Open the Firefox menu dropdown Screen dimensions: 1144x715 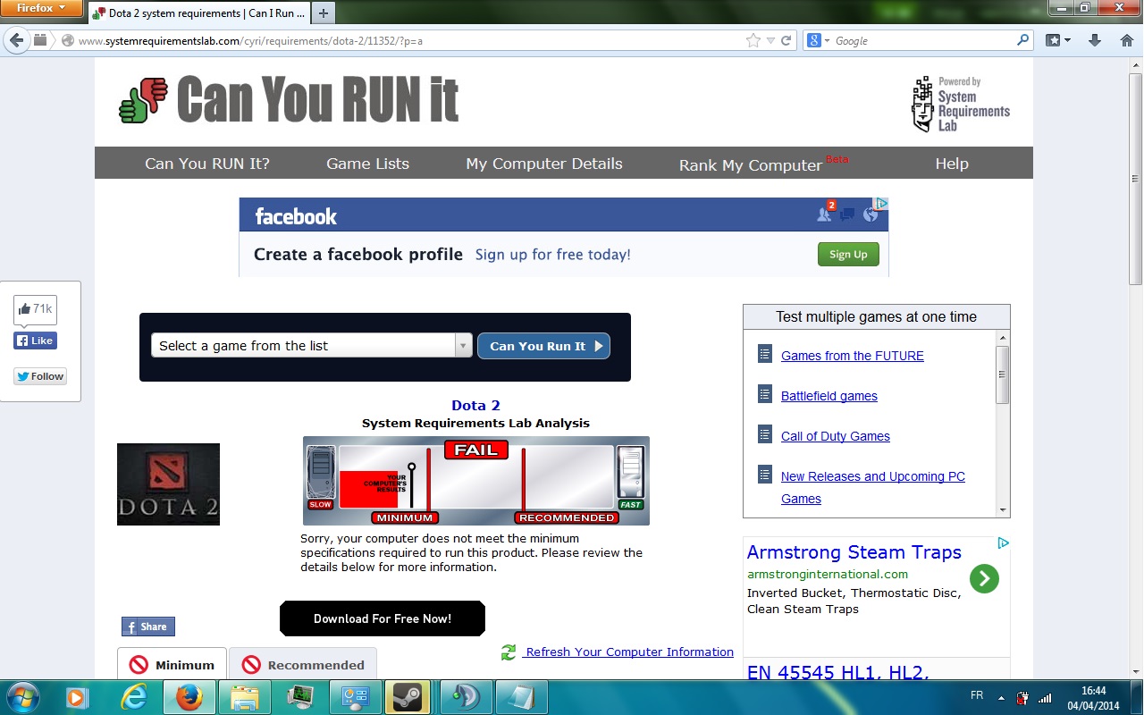[x=41, y=8]
